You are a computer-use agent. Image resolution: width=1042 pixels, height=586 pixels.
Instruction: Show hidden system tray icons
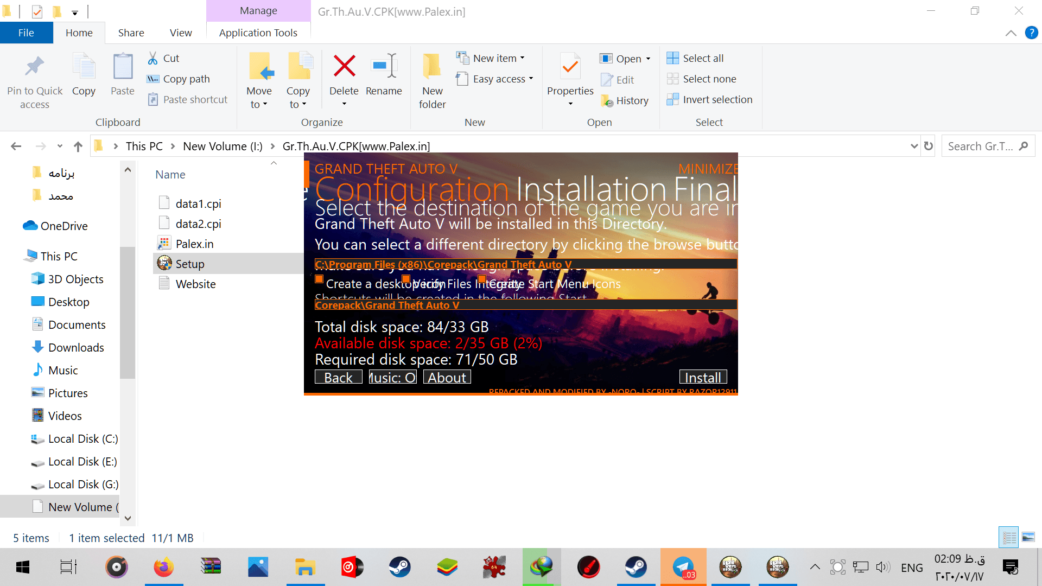(x=815, y=568)
